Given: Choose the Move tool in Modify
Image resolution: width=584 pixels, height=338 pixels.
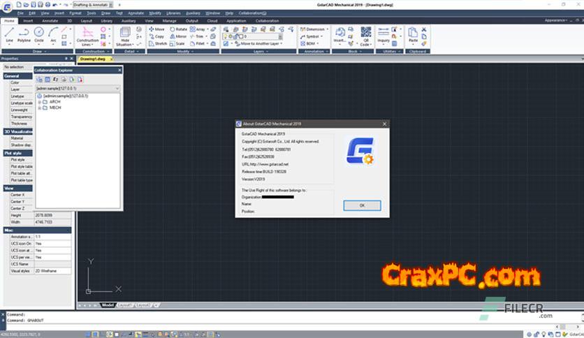Looking at the screenshot, I should pos(156,29).
